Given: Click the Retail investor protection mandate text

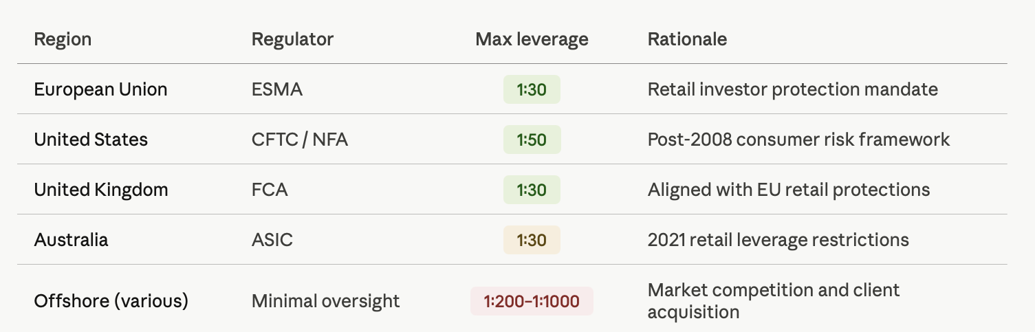Looking at the screenshot, I should coord(793,89).
